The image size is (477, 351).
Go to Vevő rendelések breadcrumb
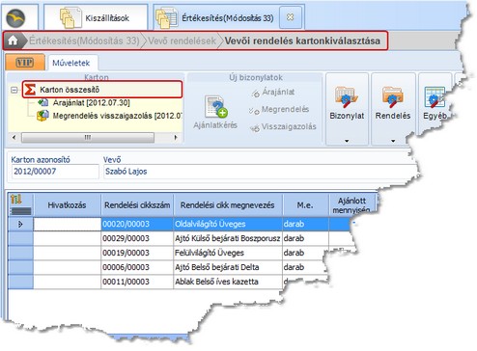point(182,40)
